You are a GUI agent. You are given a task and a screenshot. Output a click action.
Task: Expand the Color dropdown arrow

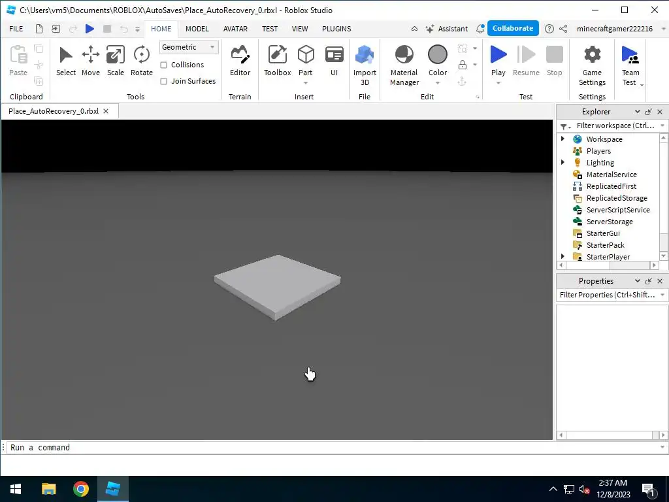coord(437,83)
